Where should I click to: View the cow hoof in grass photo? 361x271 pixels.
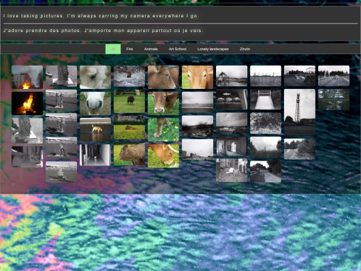(164, 130)
